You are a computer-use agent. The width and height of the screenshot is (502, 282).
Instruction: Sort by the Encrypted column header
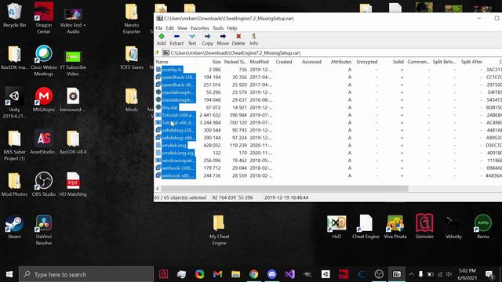pos(367,62)
